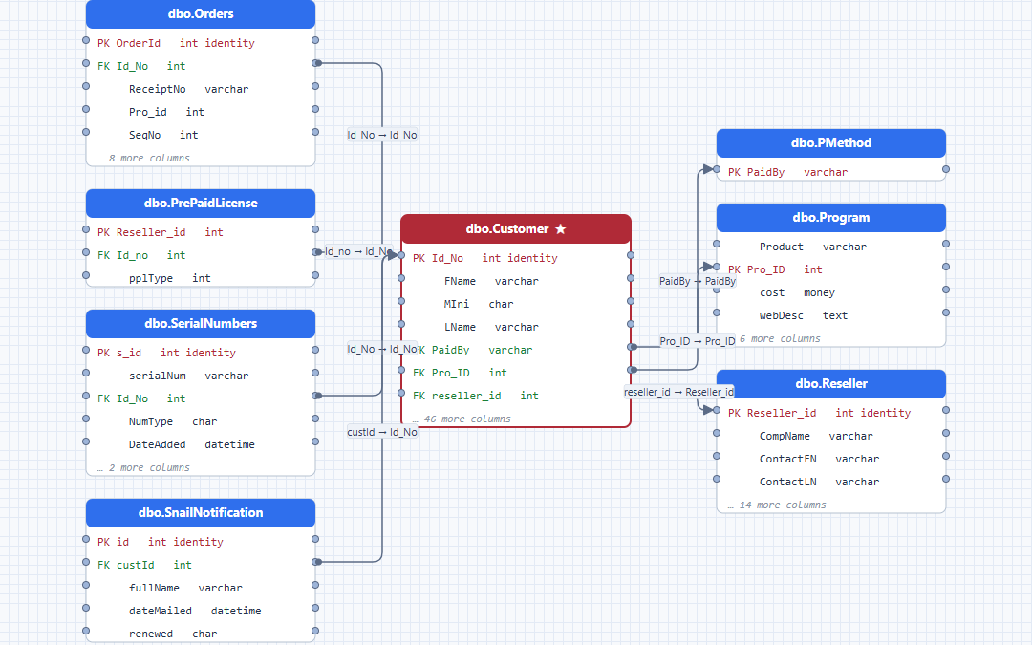Image resolution: width=1032 pixels, height=645 pixels.
Task: Select the dbo.PrePaidLicense table header
Action: pyautogui.click(x=201, y=204)
